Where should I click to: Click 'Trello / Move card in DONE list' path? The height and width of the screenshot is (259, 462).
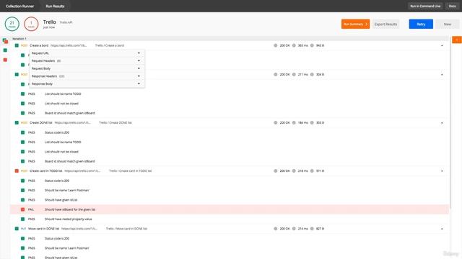coord(126,229)
